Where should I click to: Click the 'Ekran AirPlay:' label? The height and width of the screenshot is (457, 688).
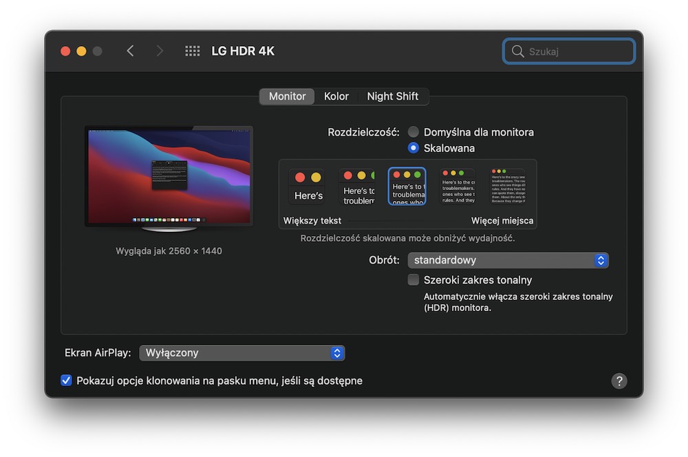click(98, 353)
